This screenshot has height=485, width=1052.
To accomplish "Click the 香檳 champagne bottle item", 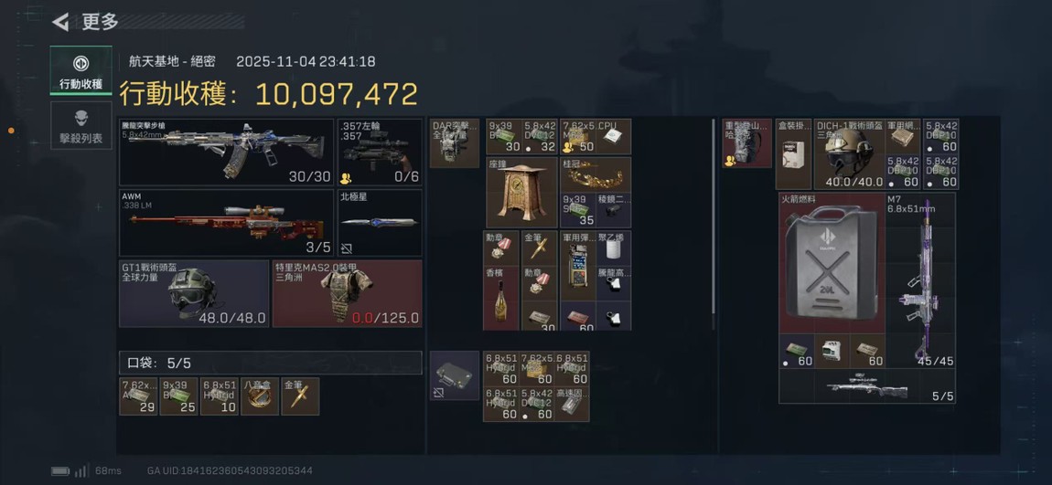I will pos(501,298).
